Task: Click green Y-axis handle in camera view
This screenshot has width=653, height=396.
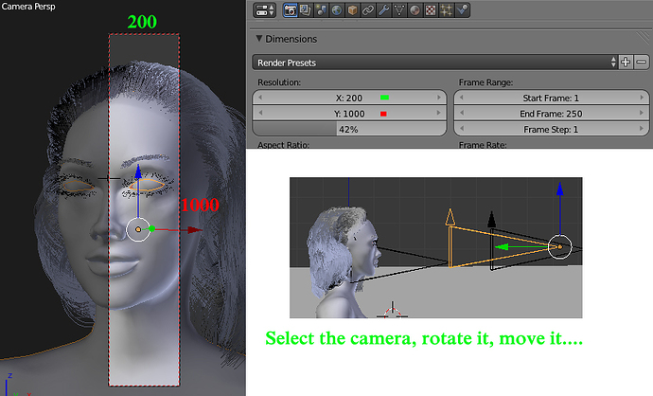Action: (x=151, y=228)
